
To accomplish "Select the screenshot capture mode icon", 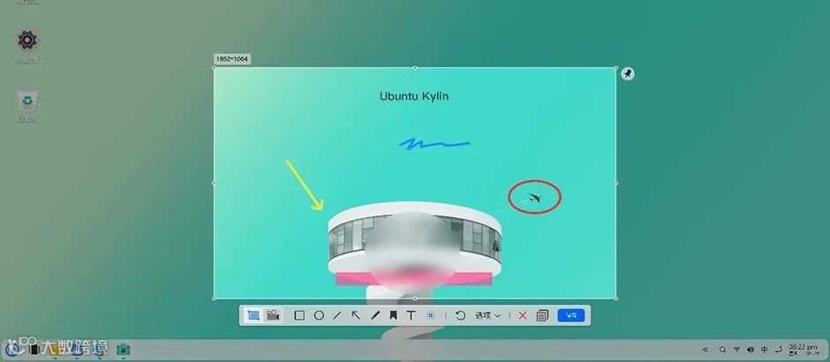I will tap(253, 315).
